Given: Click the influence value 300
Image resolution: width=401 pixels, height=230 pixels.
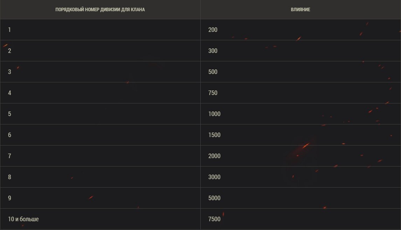Looking at the screenshot, I should tap(213, 51).
